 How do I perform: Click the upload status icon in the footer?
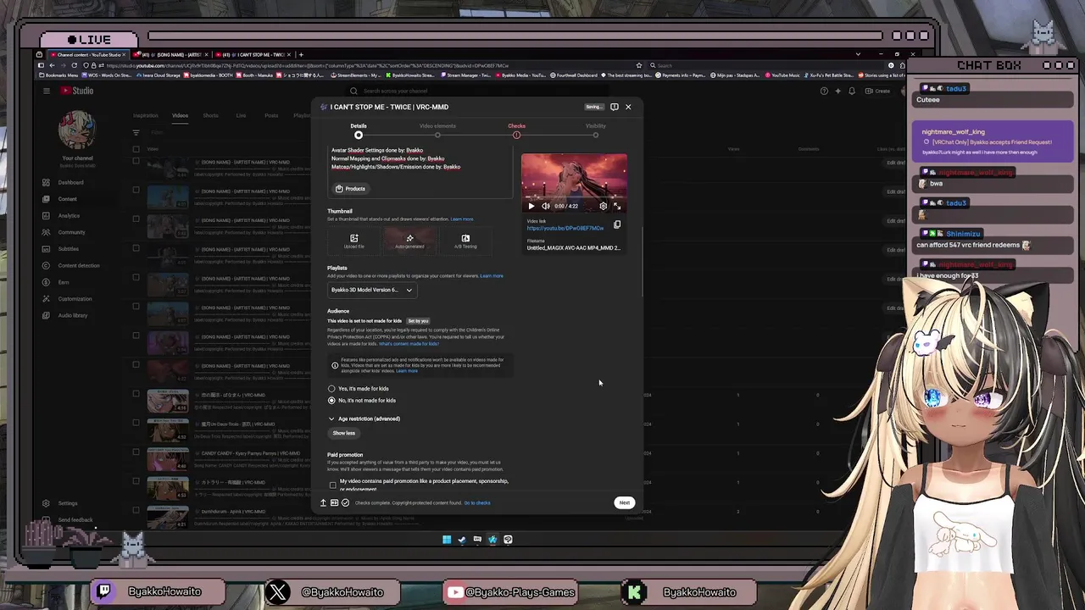pyautogui.click(x=322, y=503)
